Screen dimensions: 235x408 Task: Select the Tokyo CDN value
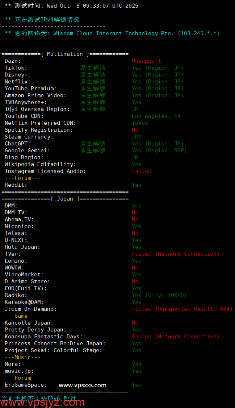click(140, 123)
